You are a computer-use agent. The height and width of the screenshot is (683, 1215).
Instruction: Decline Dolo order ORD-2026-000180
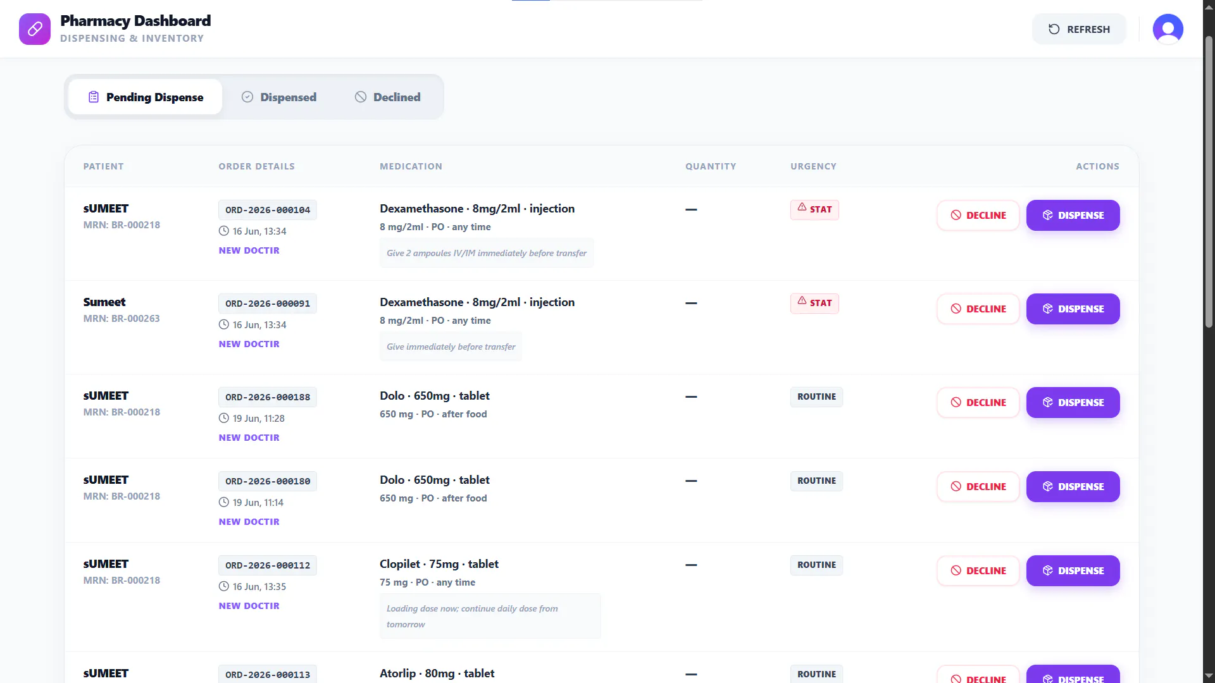[978, 486]
